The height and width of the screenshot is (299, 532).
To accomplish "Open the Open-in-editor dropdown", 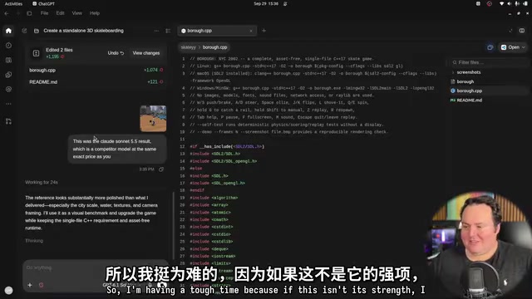I will [x=513, y=47].
